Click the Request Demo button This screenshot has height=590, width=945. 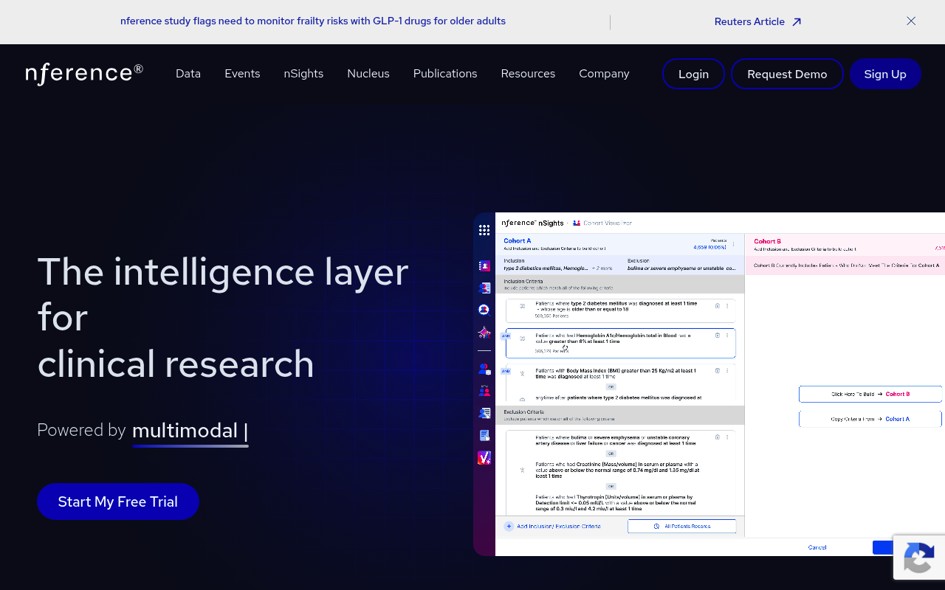point(787,74)
